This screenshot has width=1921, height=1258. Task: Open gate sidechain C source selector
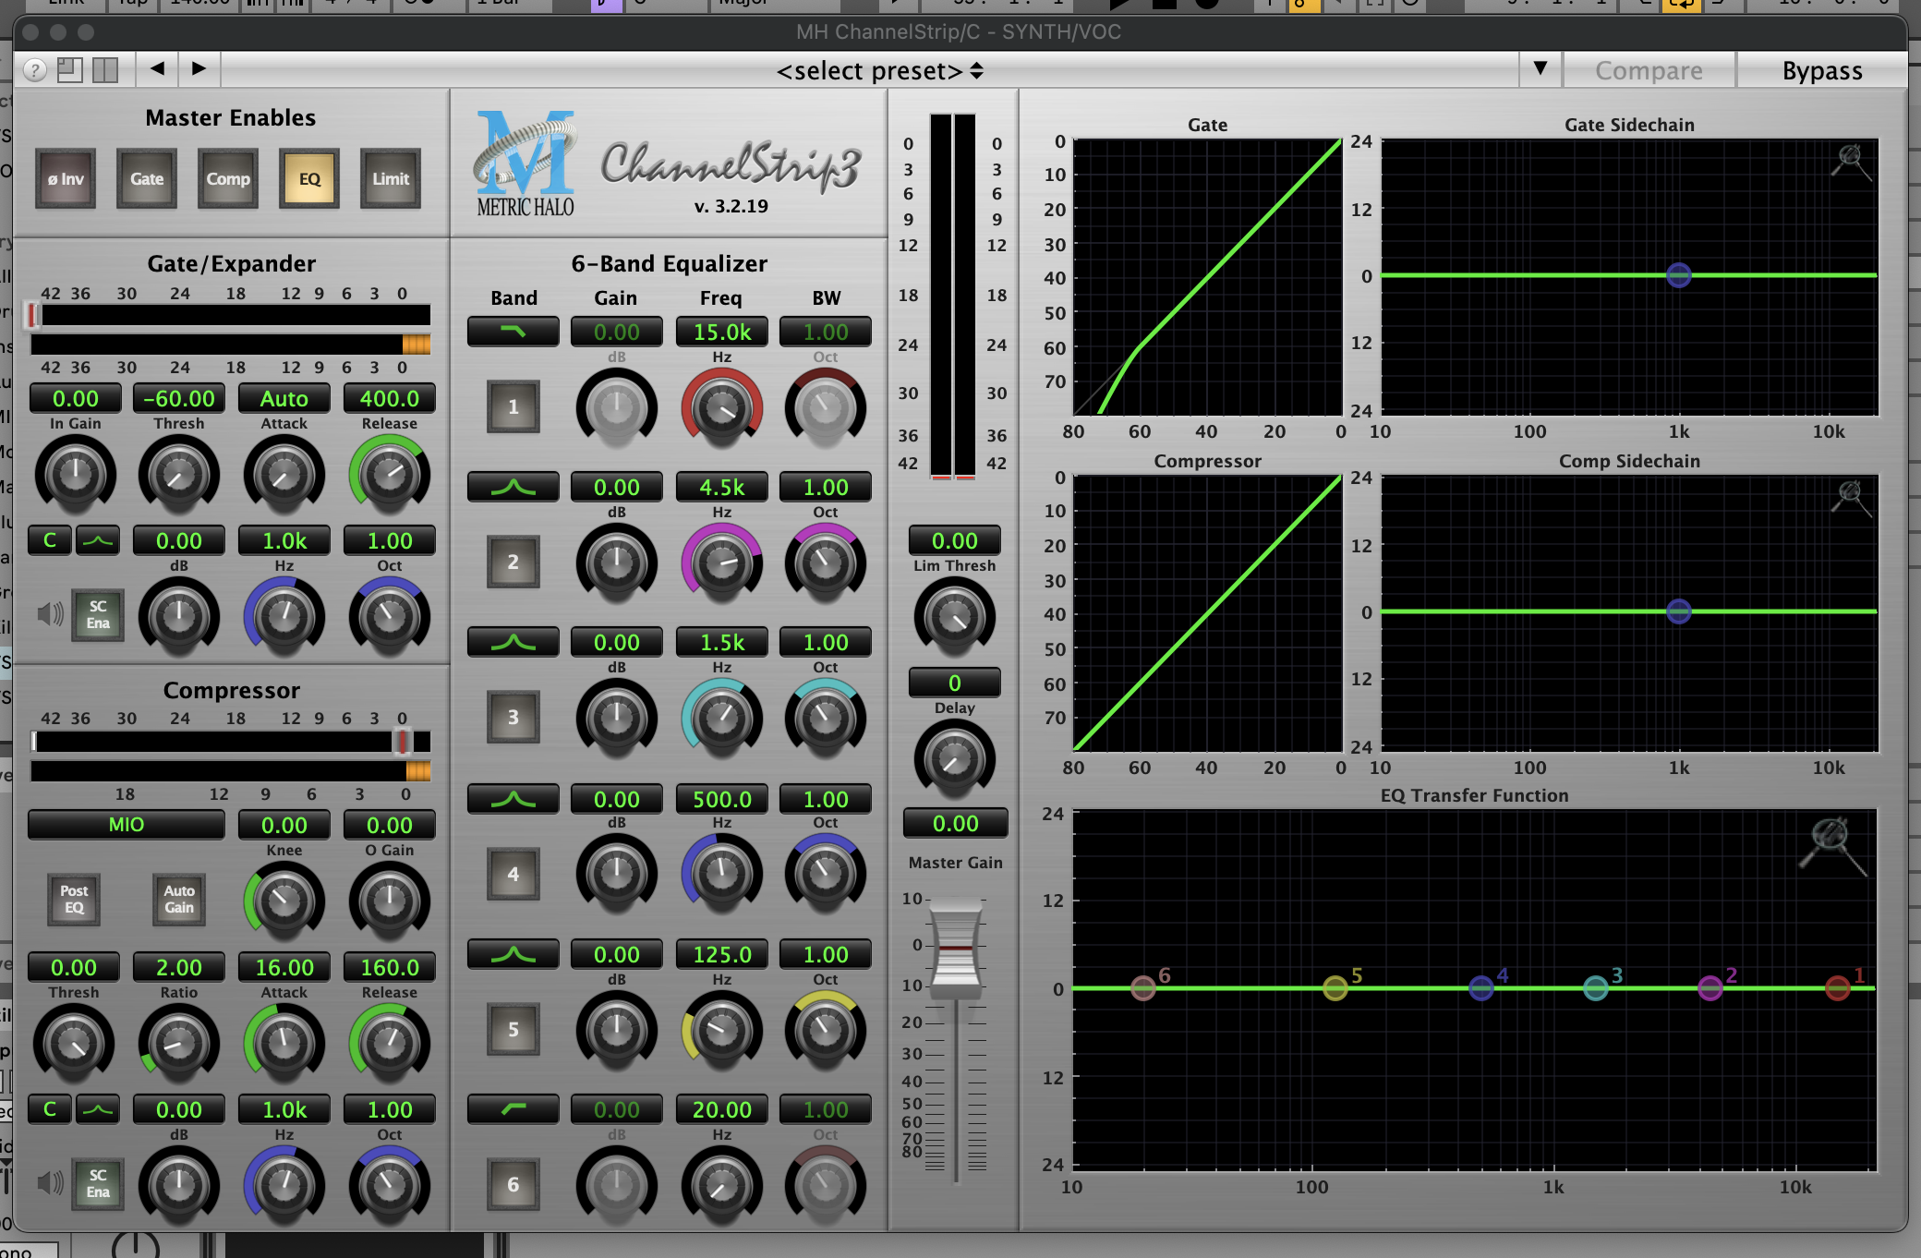point(50,540)
